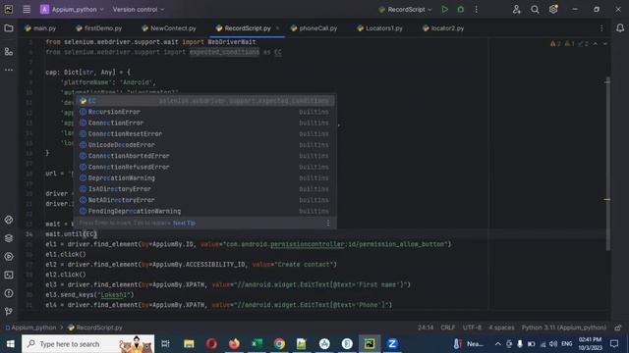Open the Windows Start menu

coord(11,344)
